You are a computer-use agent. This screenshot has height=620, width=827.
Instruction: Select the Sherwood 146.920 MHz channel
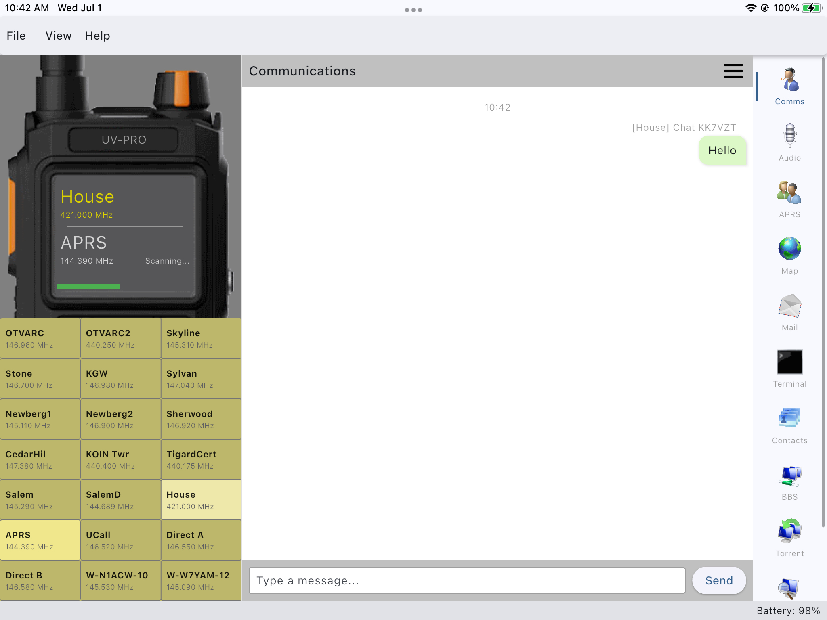(x=201, y=419)
